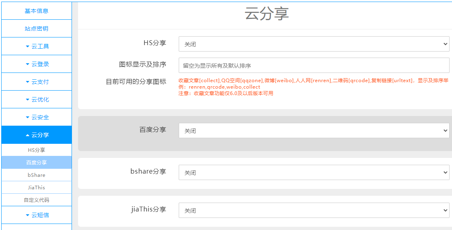Screen dimensions: 452x230
Task: Expand the 云登录 sidebar section
Action: [x=36, y=64]
